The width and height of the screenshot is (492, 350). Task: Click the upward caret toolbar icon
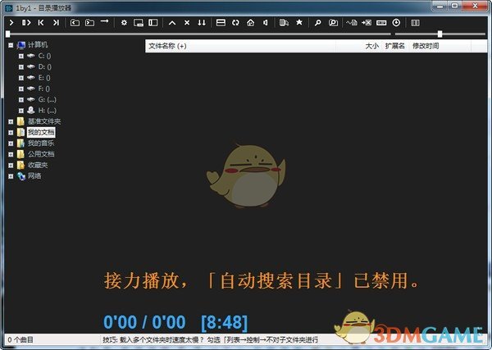coord(172,23)
